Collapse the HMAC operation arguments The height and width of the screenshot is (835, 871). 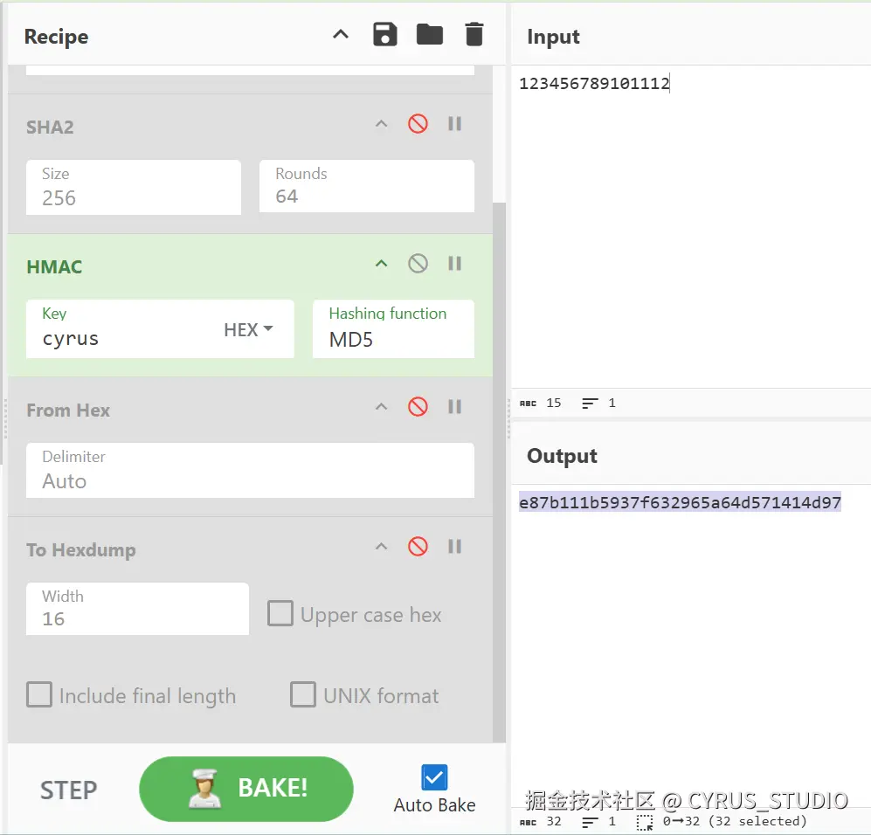pyautogui.click(x=381, y=264)
